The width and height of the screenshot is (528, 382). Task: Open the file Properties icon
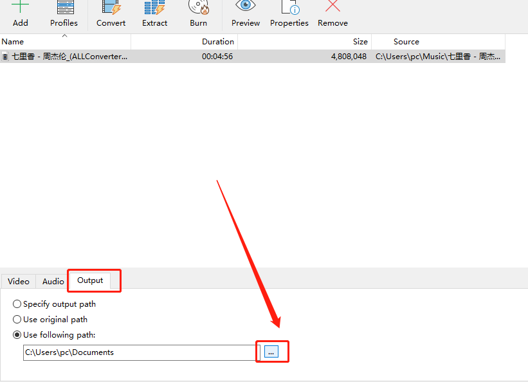coord(289,8)
